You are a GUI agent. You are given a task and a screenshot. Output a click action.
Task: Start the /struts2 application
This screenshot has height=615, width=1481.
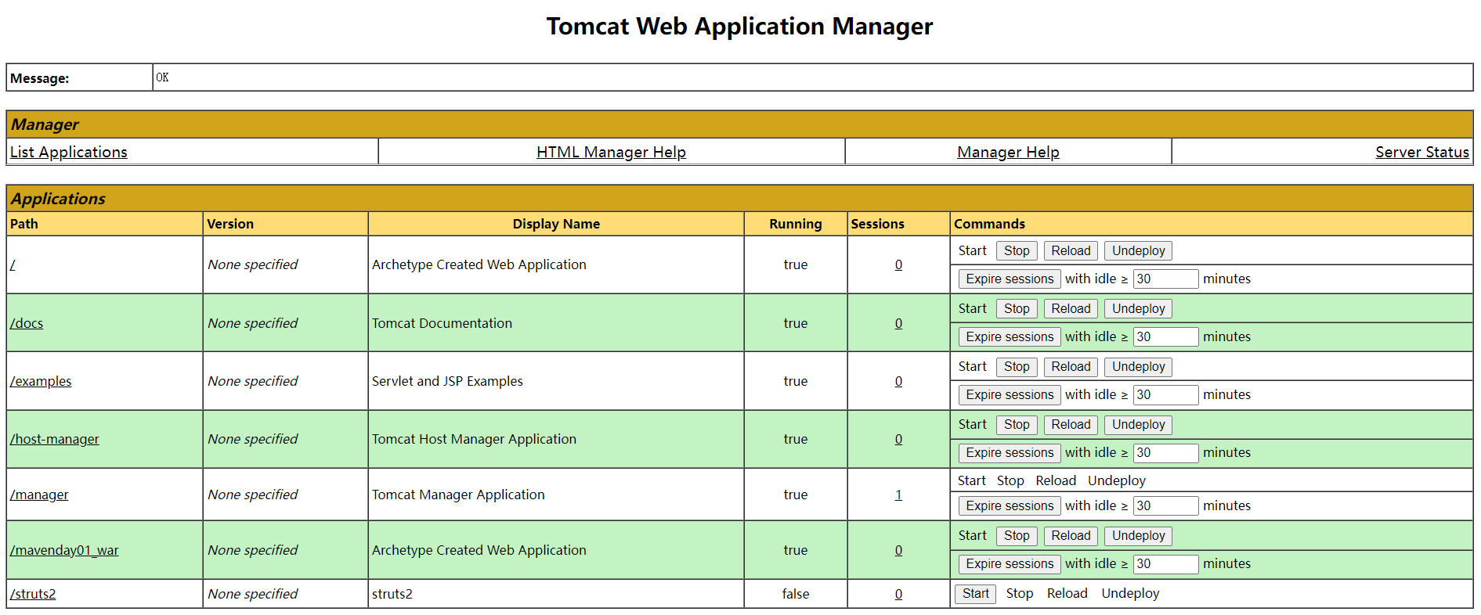[x=975, y=593]
